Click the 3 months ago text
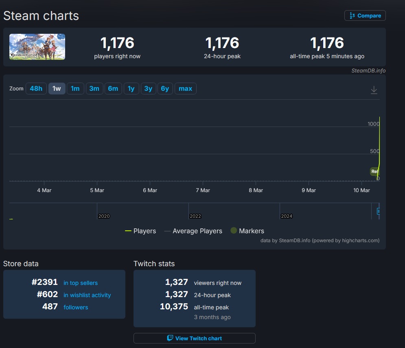The height and width of the screenshot is (348, 405). coord(212,317)
